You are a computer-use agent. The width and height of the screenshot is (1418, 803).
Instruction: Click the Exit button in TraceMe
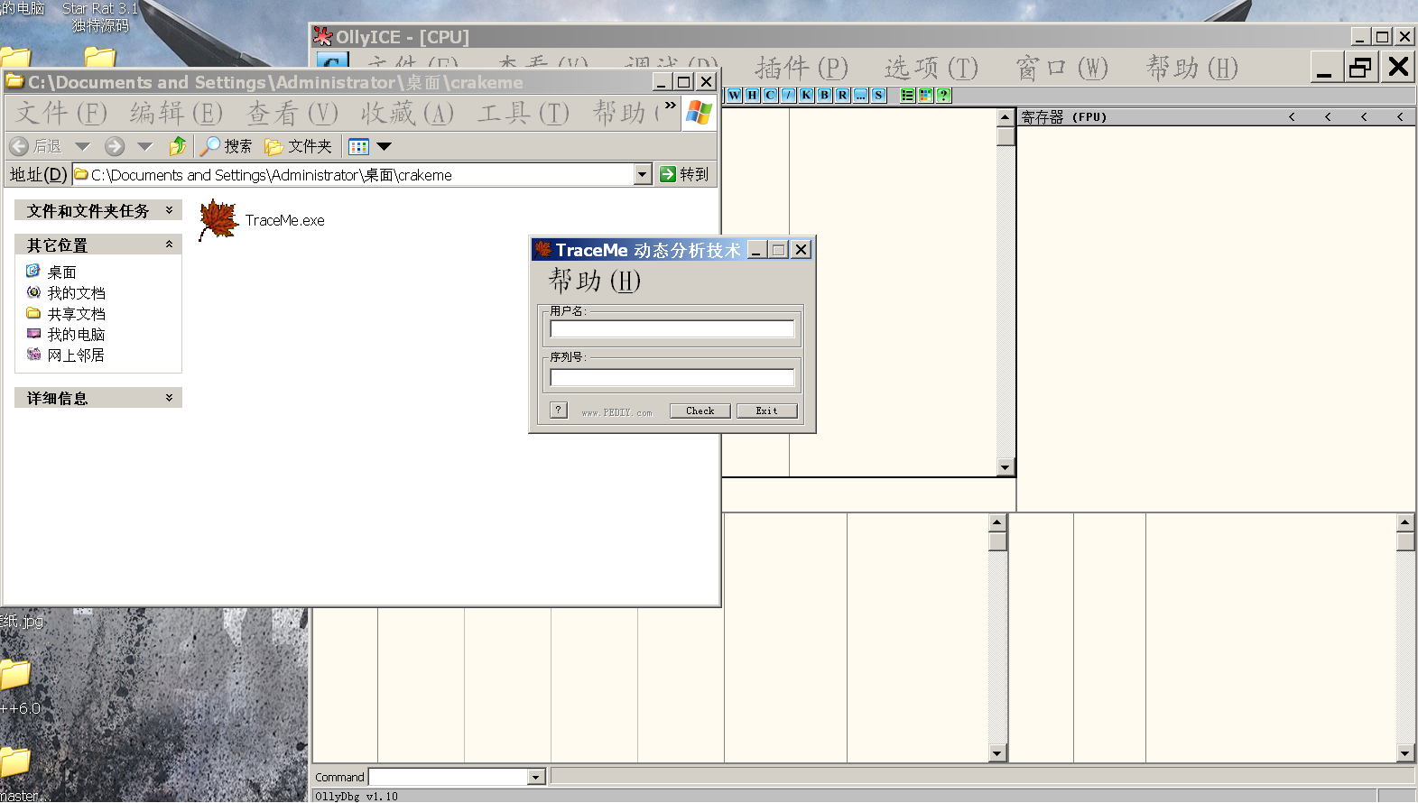pyautogui.click(x=767, y=411)
